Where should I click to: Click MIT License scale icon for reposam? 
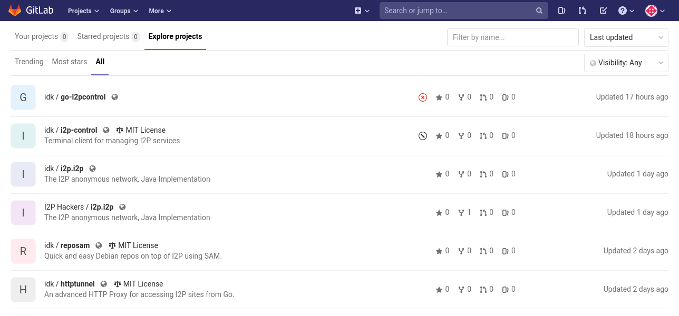pyautogui.click(x=112, y=245)
